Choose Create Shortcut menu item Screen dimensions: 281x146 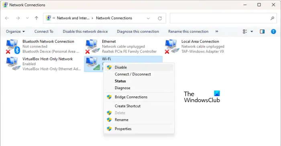pyautogui.click(x=139, y=106)
